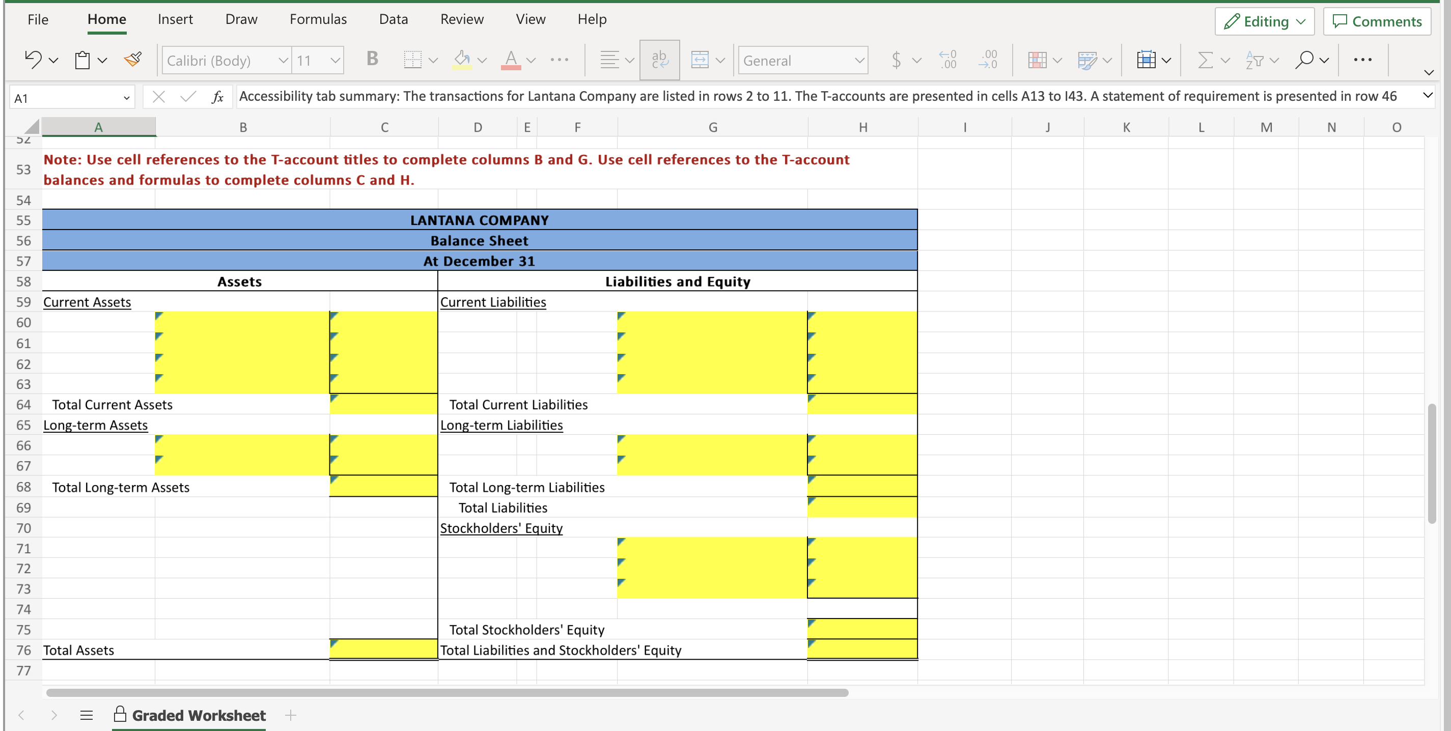1451x731 pixels.
Task: Click the Sort and Filter icon
Action: click(x=1255, y=60)
